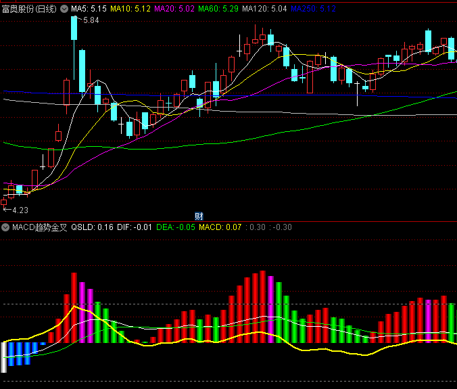Click the MACD: 0.07 value

point(220,227)
